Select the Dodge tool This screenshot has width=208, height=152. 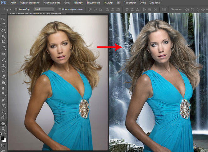click(x=3, y=94)
